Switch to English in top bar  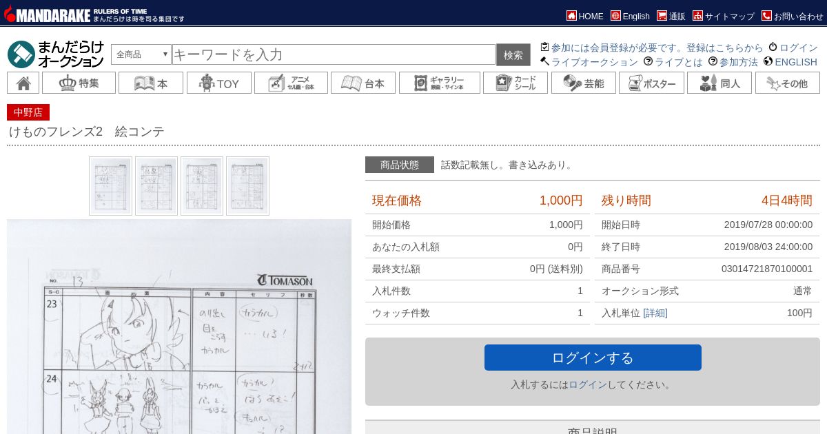(630, 16)
